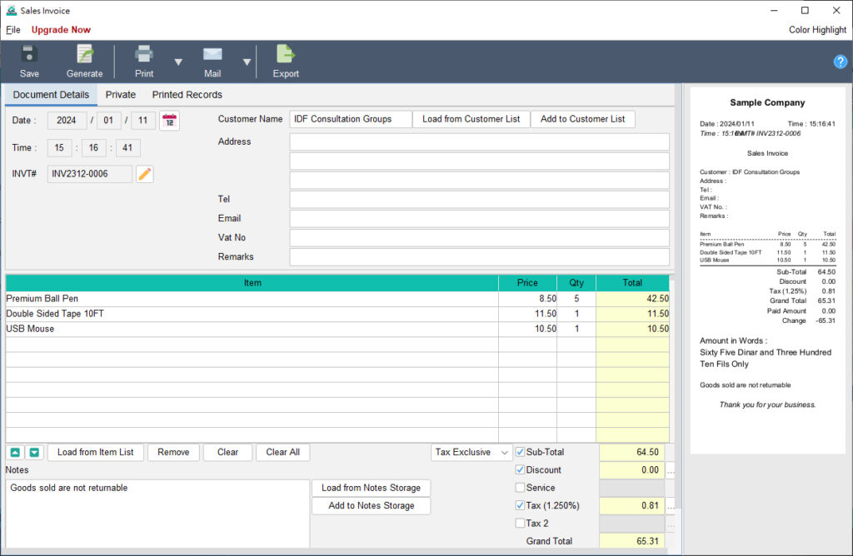The image size is (853, 556).
Task: Expand the Mail dropdown arrow
Action: (247, 62)
